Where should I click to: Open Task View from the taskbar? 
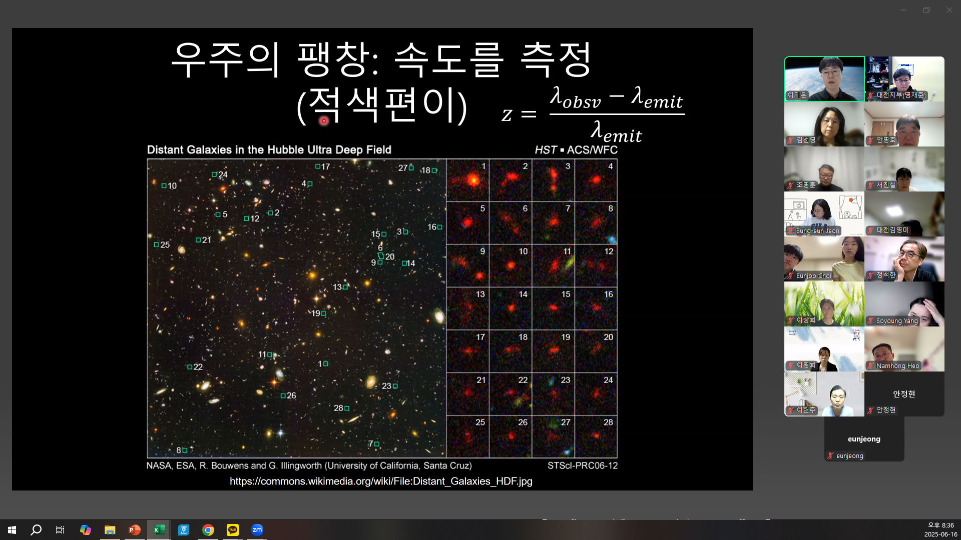pos(60,530)
